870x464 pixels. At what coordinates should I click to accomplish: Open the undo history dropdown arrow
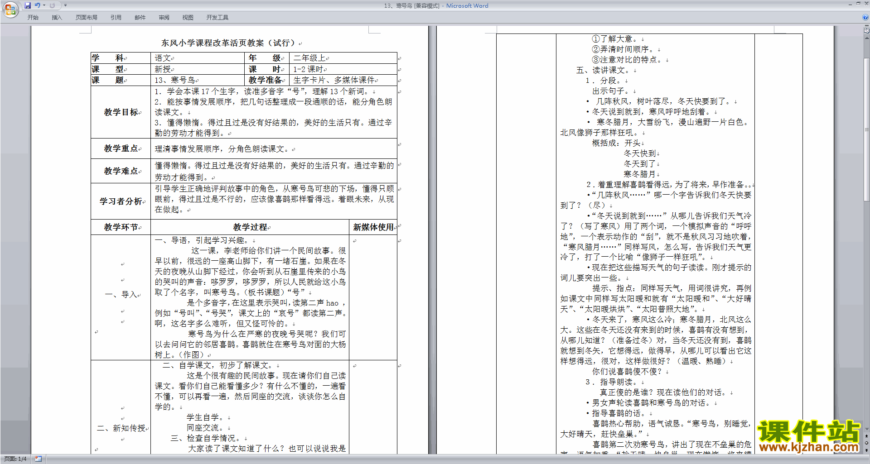coord(44,5)
